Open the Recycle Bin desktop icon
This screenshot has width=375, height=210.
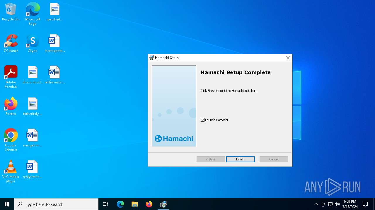click(11, 12)
